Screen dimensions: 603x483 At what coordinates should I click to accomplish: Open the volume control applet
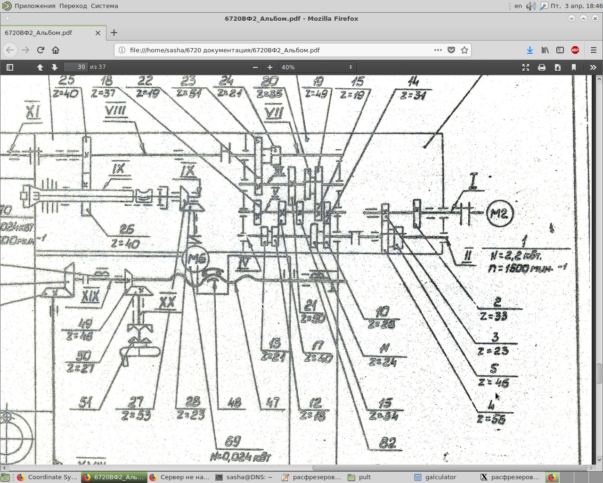(531, 6)
